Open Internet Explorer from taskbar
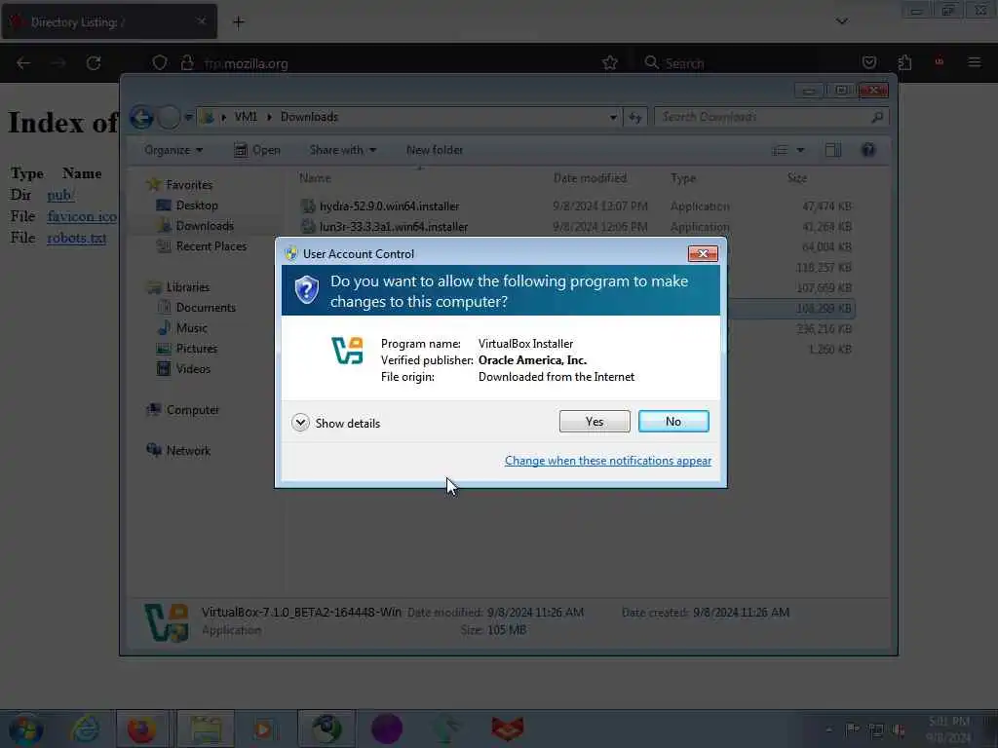The image size is (998, 748). (85, 729)
